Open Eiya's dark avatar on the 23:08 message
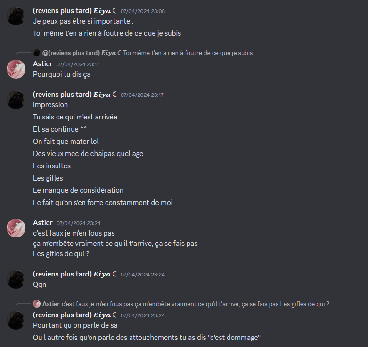 16,16
